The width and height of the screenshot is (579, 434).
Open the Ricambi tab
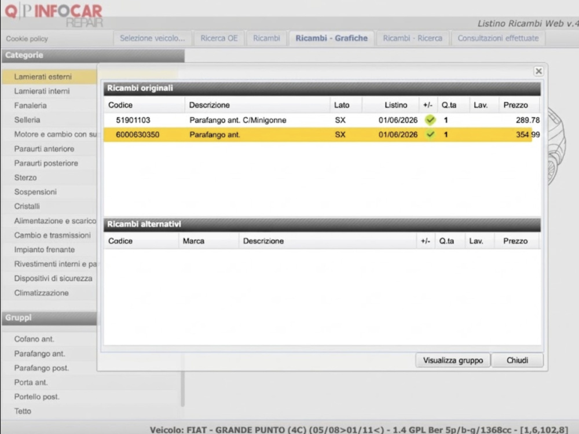[x=266, y=38]
